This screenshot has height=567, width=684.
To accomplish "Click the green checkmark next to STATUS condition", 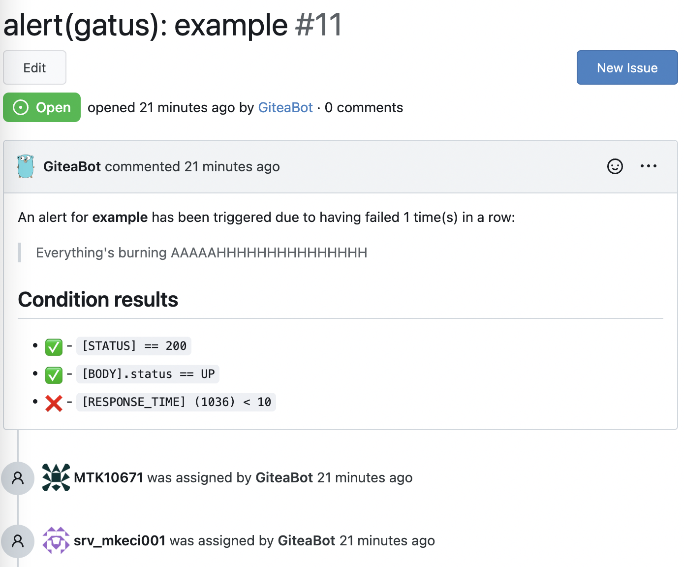I will 54,346.
